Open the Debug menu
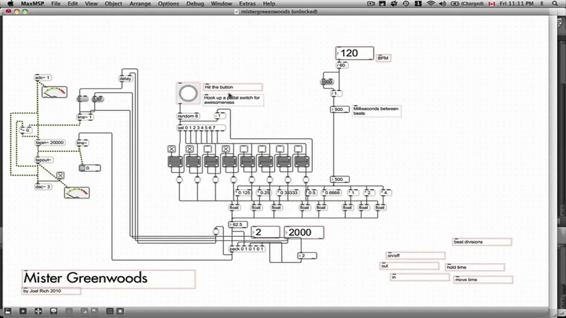 195,4
